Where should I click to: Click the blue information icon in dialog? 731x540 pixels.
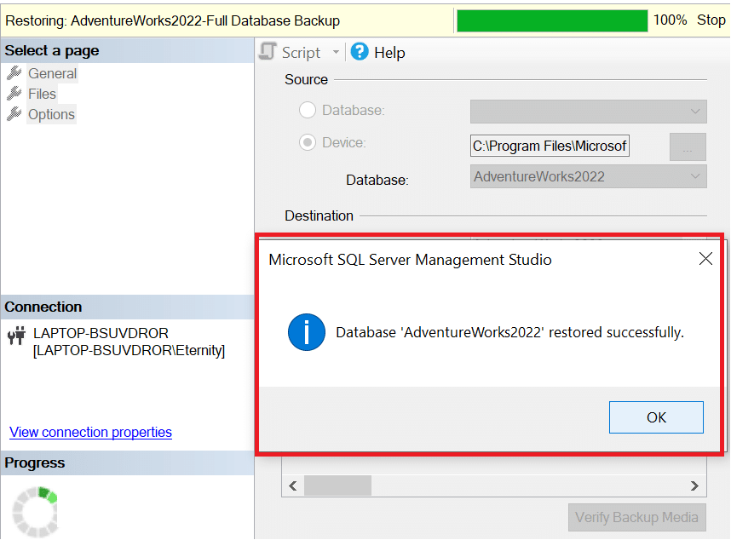pyautogui.click(x=307, y=331)
